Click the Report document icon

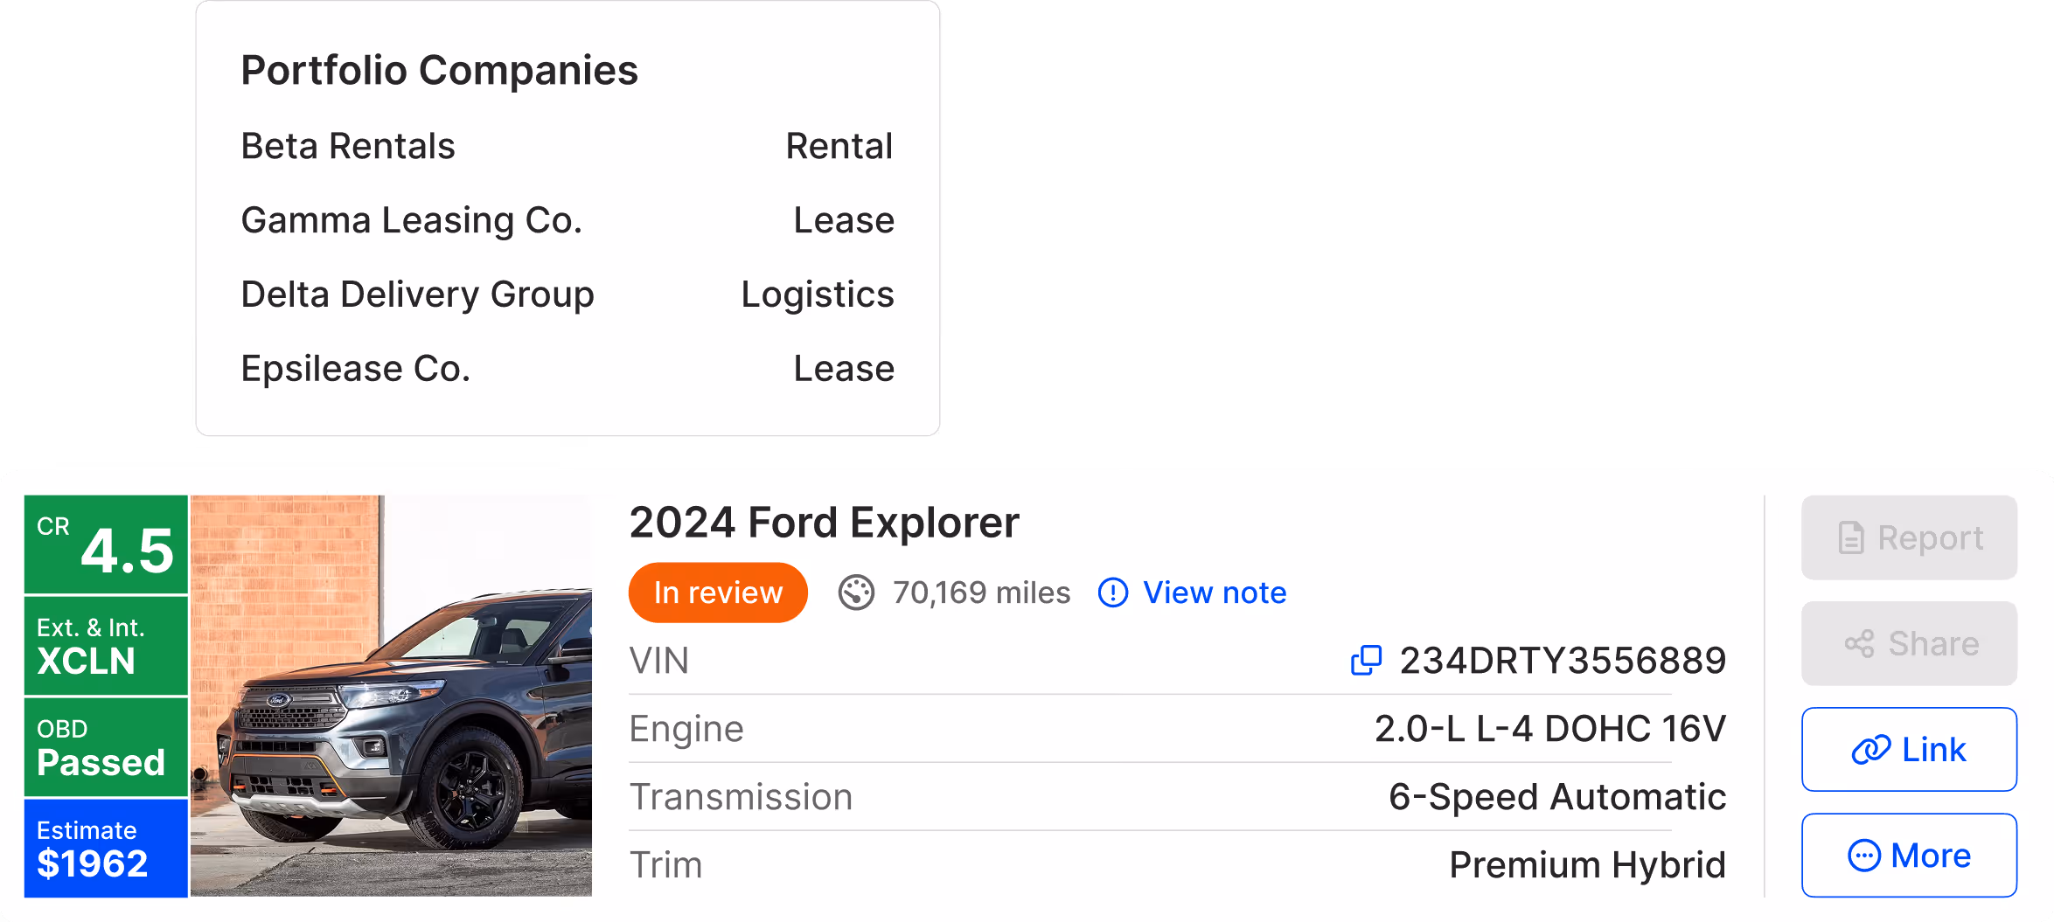tap(1850, 538)
